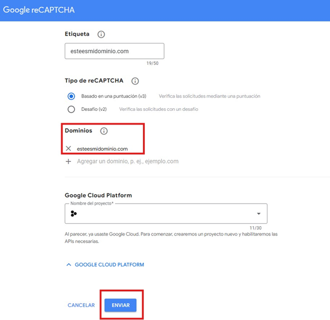Click the ENVIAR button
330x320 pixels.
click(x=121, y=305)
